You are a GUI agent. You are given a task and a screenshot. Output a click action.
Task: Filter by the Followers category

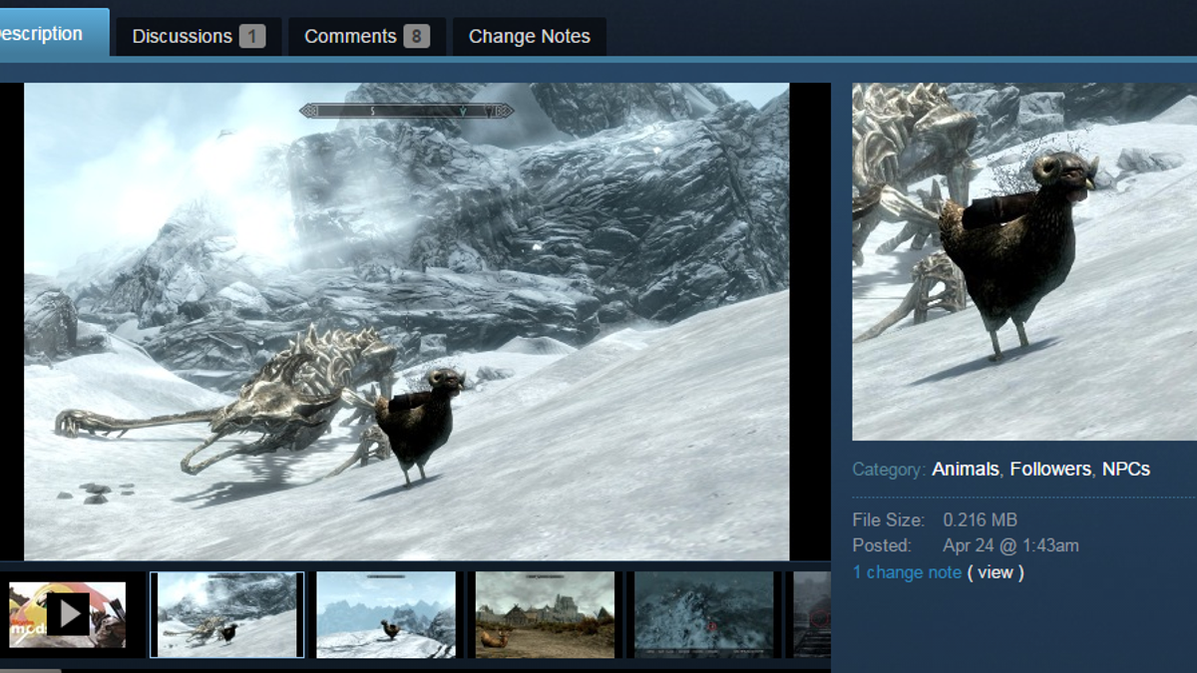pos(1050,469)
